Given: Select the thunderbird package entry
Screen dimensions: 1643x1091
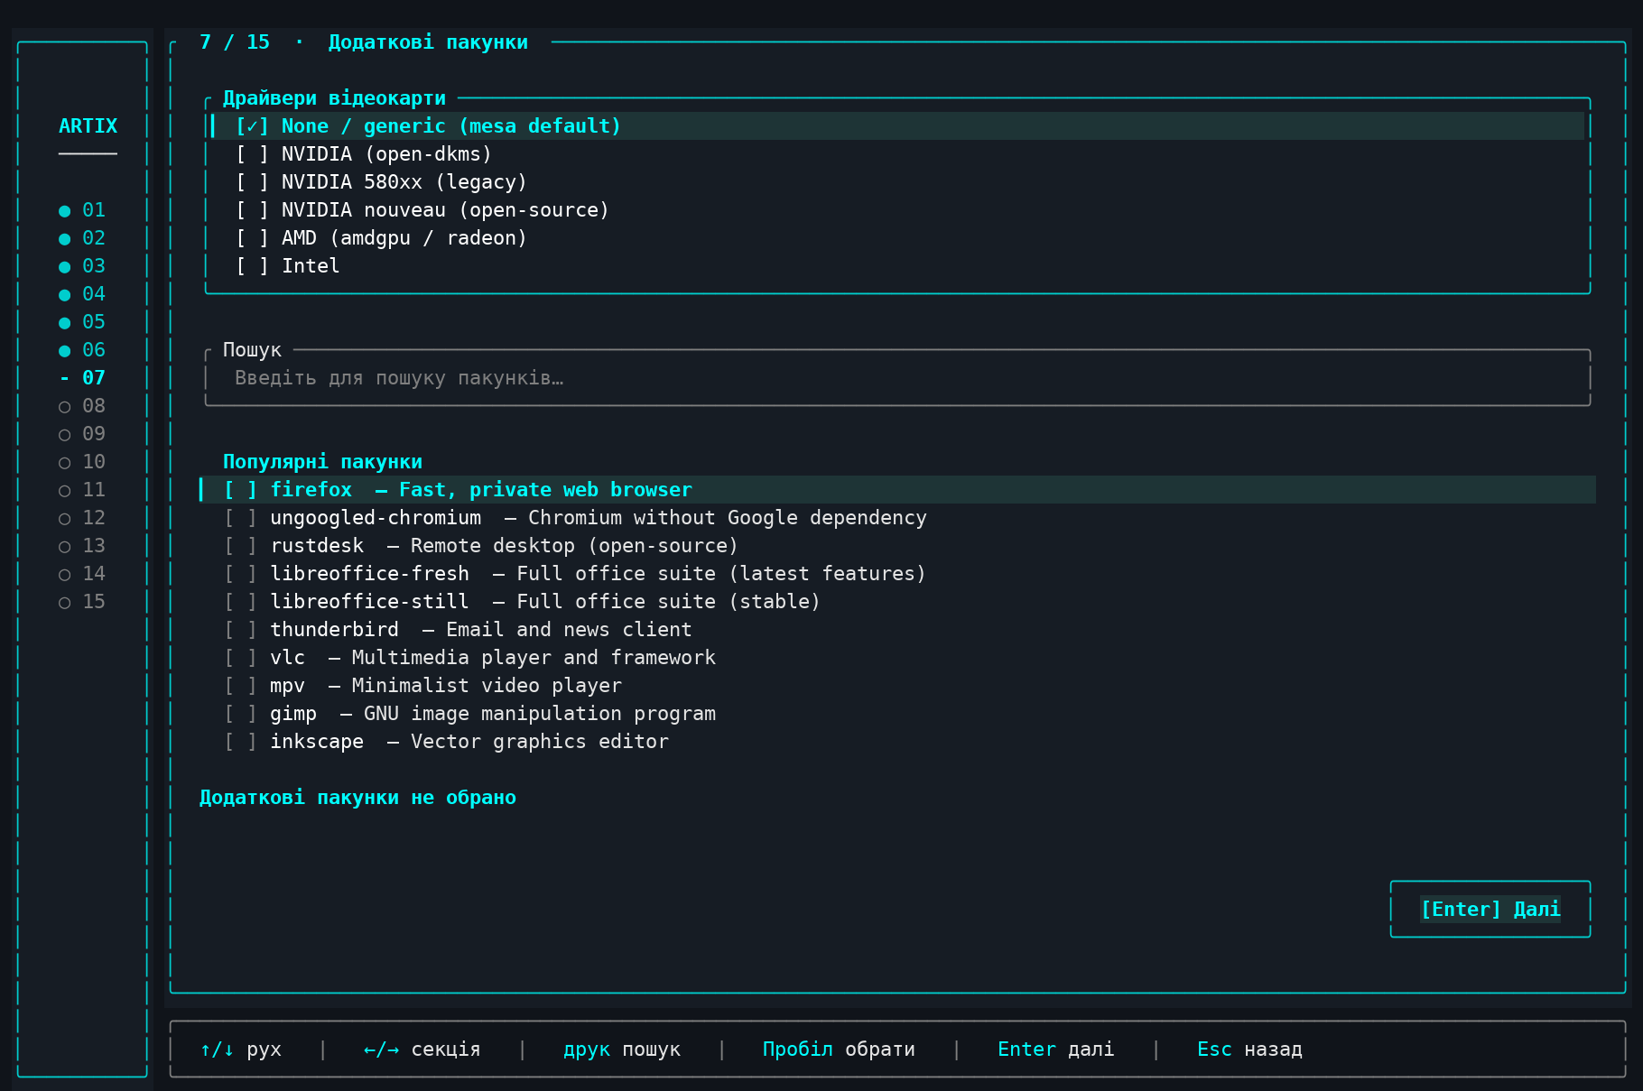Looking at the screenshot, I should [458, 630].
